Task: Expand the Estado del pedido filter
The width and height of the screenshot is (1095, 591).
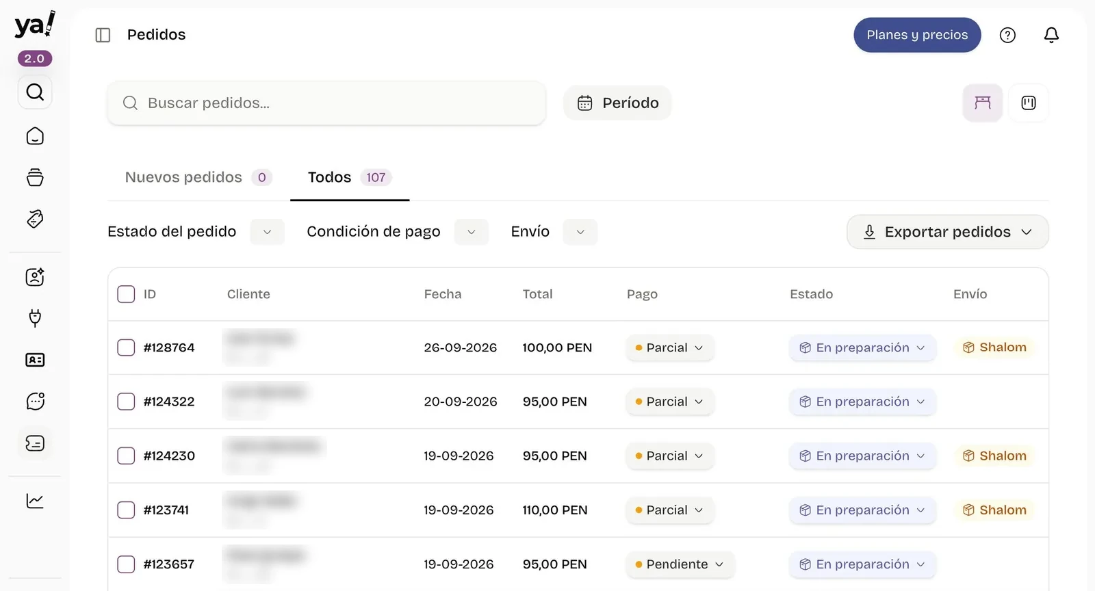Action: (267, 232)
